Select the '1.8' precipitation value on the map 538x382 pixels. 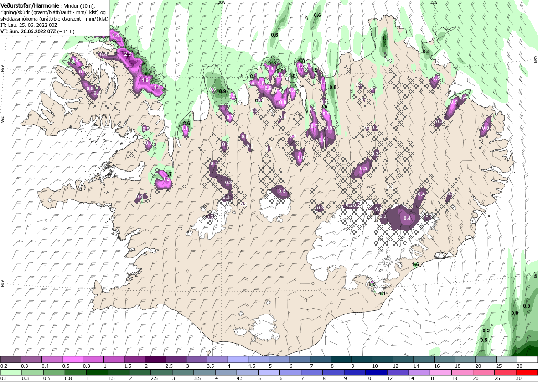pos(157,87)
